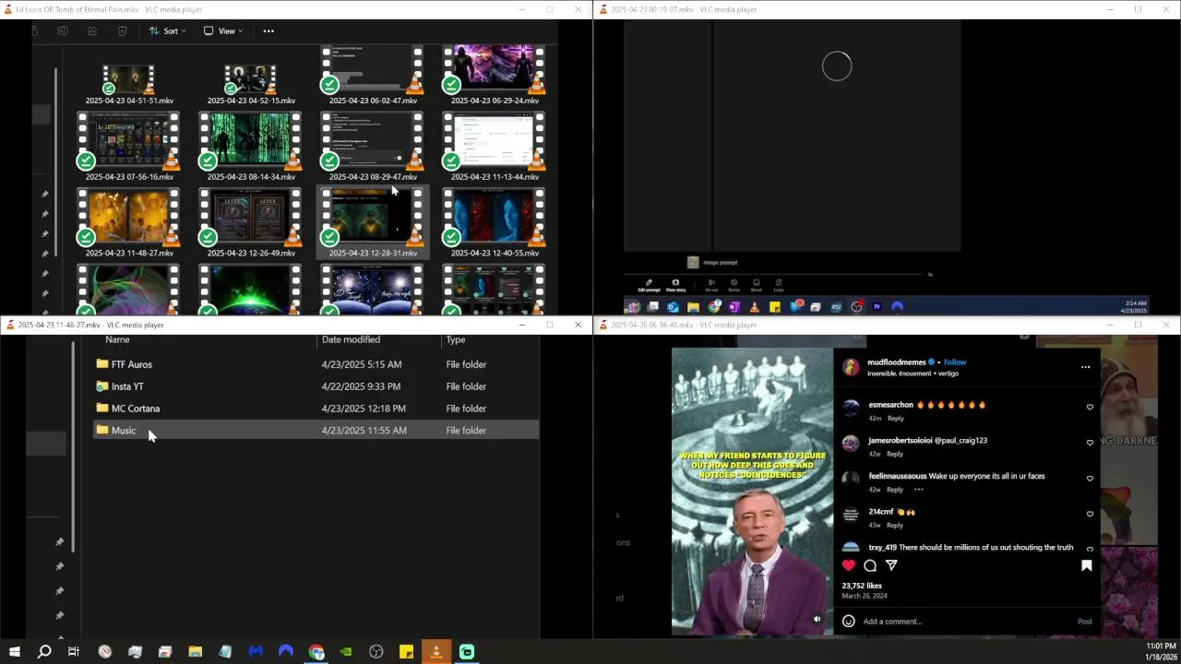Select video 2025-04-23 08-29-47.mkv
The image size is (1181, 664).
pyautogui.click(x=373, y=148)
